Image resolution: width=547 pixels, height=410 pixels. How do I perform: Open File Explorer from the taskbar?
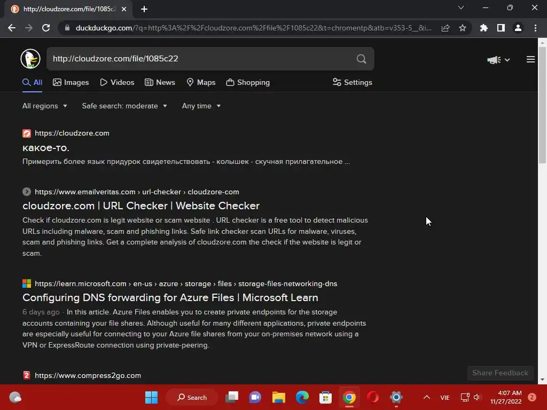(x=279, y=397)
